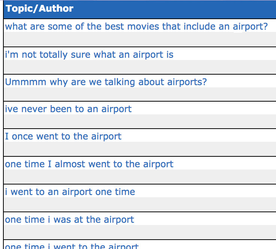The width and height of the screenshot is (276, 249).
Task: Click the gray author row under "one time I almost went"
Action: coord(140,177)
